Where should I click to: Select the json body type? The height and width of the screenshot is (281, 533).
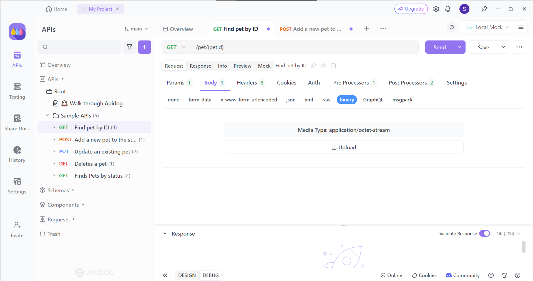(x=291, y=100)
